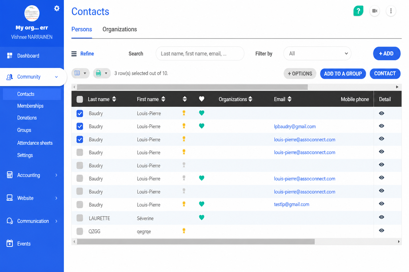Click the Community people icon
The width and height of the screenshot is (409, 272).
pyautogui.click(x=10, y=77)
